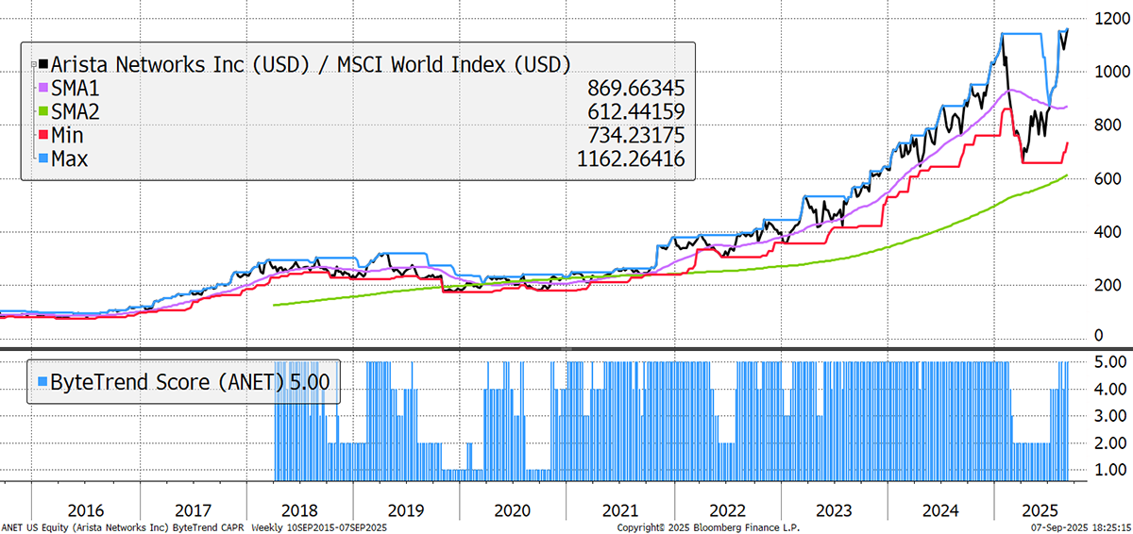Click the 2022 year label on time axis
The height and width of the screenshot is (534, 1133).
pos(727,510)
